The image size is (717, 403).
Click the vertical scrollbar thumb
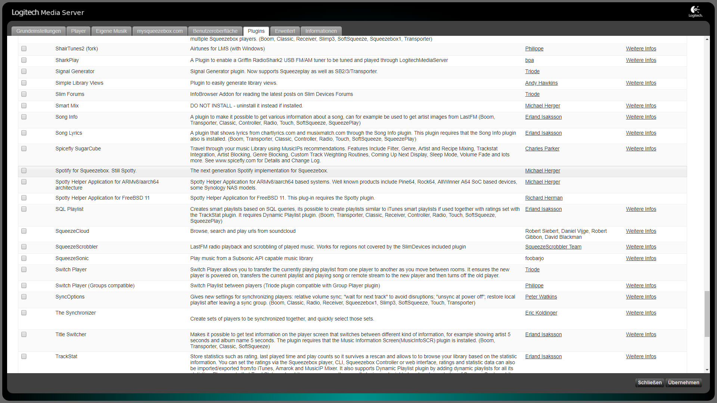tap(707, 314)
